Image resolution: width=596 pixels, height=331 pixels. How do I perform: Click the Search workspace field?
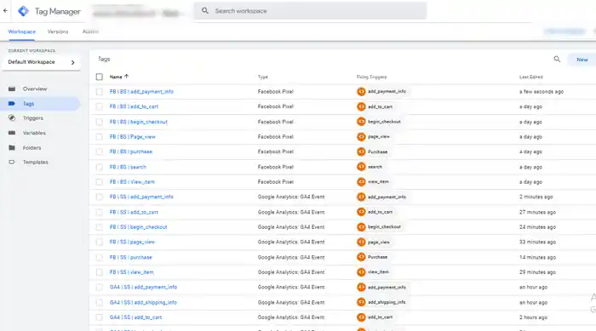pos(310,11)
